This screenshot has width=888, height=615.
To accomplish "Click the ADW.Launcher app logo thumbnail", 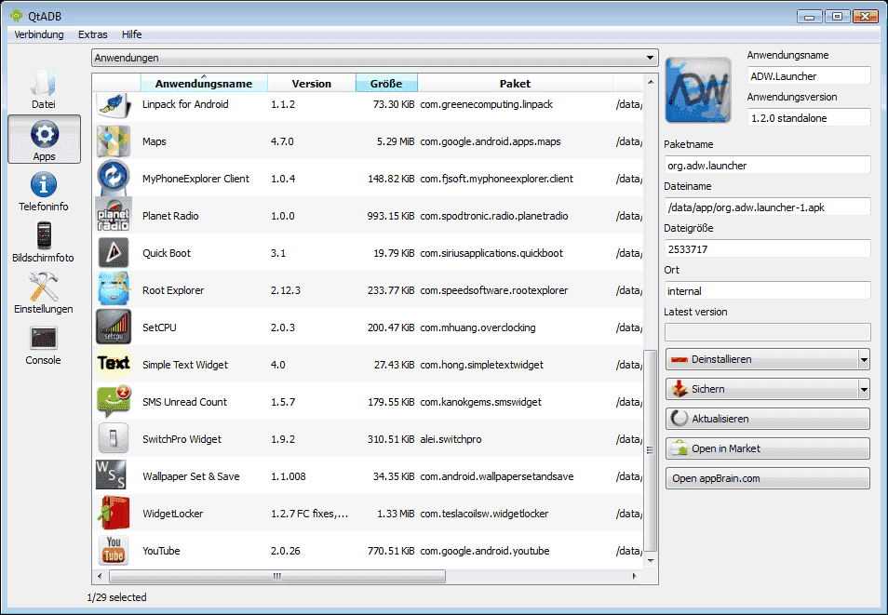I will [x=698, y=89].
